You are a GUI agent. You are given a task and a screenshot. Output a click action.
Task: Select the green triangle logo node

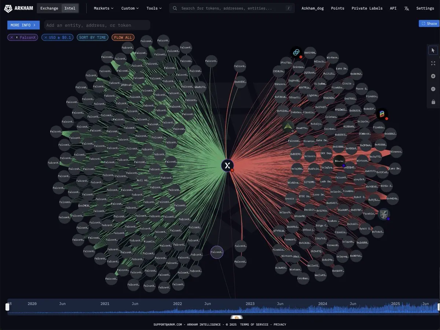click(288, 127)
